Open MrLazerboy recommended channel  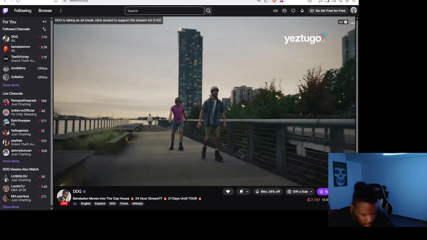click(25, 198)
